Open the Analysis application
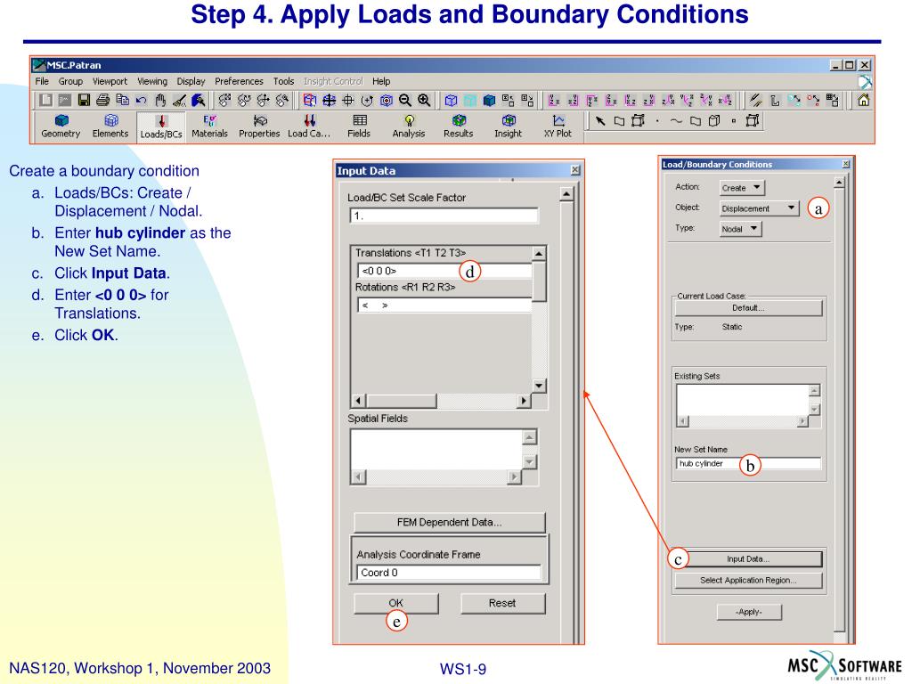Screen dimensions: 912x684 tap(409, 126)
